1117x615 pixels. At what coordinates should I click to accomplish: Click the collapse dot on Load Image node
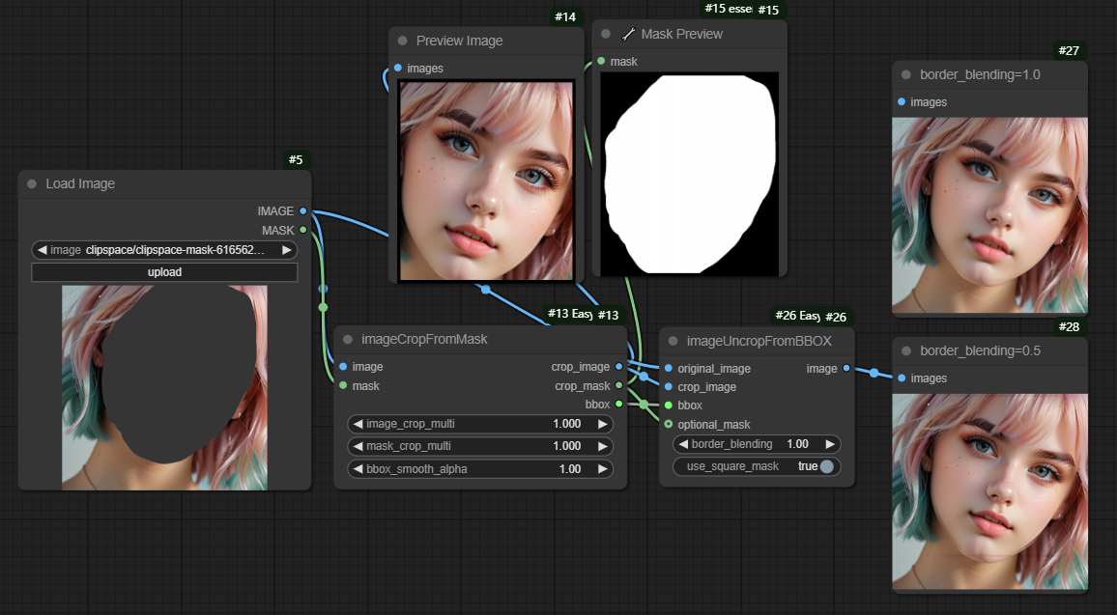32,183
